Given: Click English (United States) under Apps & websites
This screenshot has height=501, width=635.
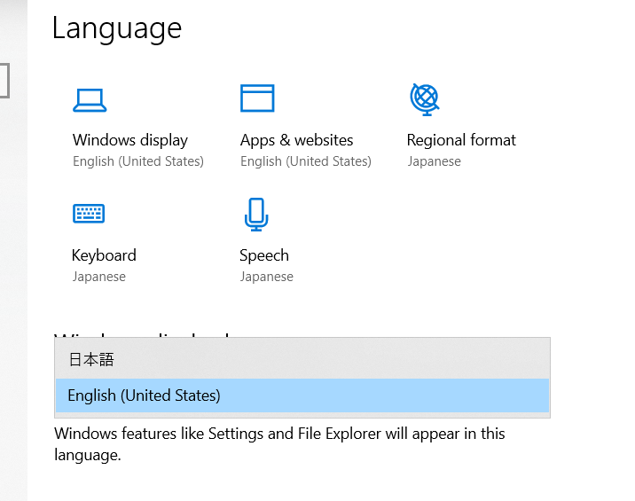Looking at the screenshot, I should 306,161.
